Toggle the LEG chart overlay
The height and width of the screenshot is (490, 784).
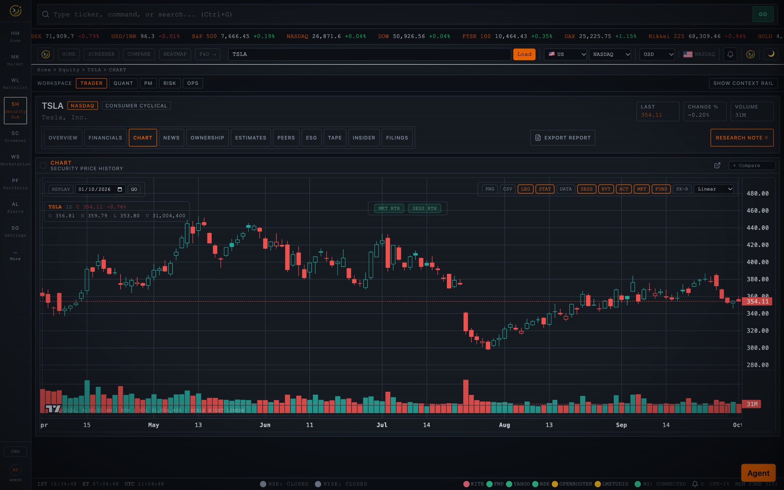525,189
